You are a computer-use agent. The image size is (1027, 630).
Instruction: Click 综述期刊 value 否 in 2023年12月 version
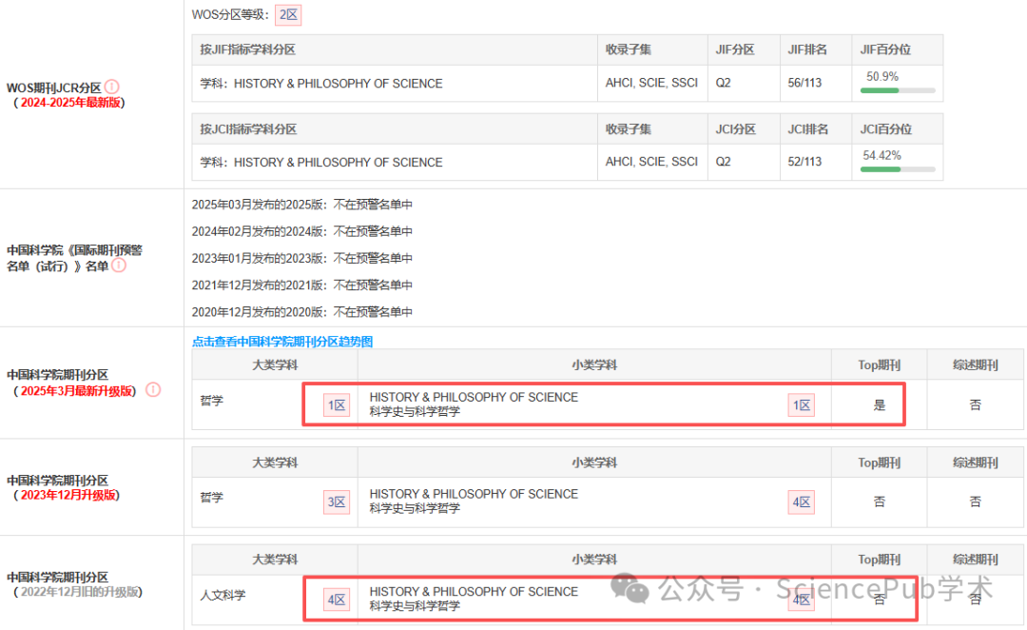click(976, 502)
